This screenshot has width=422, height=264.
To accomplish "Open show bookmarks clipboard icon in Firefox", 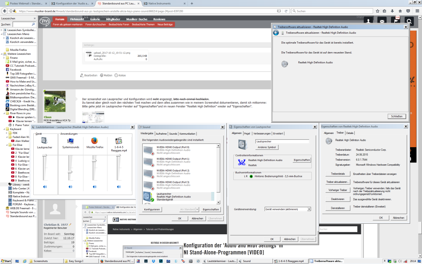I will (x=384, y=11).
